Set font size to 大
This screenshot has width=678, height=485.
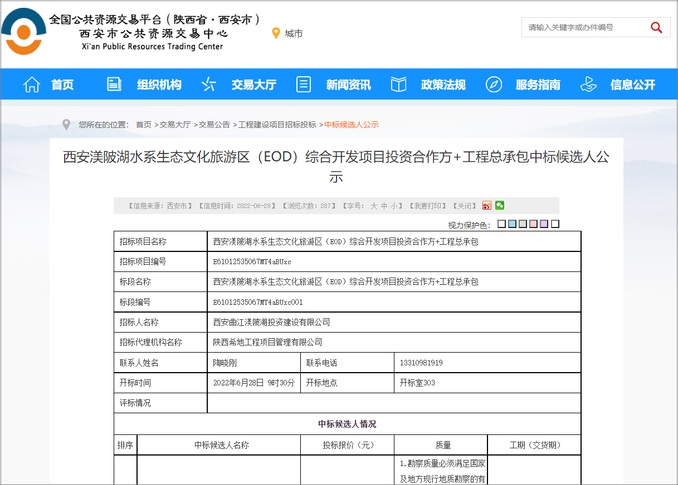[x=374, y=206]
